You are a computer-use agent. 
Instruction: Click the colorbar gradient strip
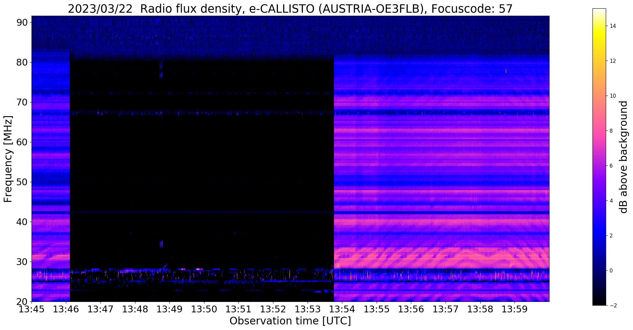[599, 157]
